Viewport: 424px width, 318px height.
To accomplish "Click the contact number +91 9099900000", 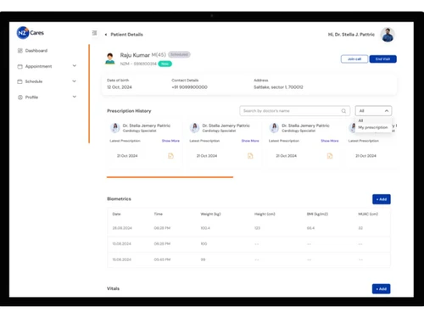I will click(x=189, y=87).
